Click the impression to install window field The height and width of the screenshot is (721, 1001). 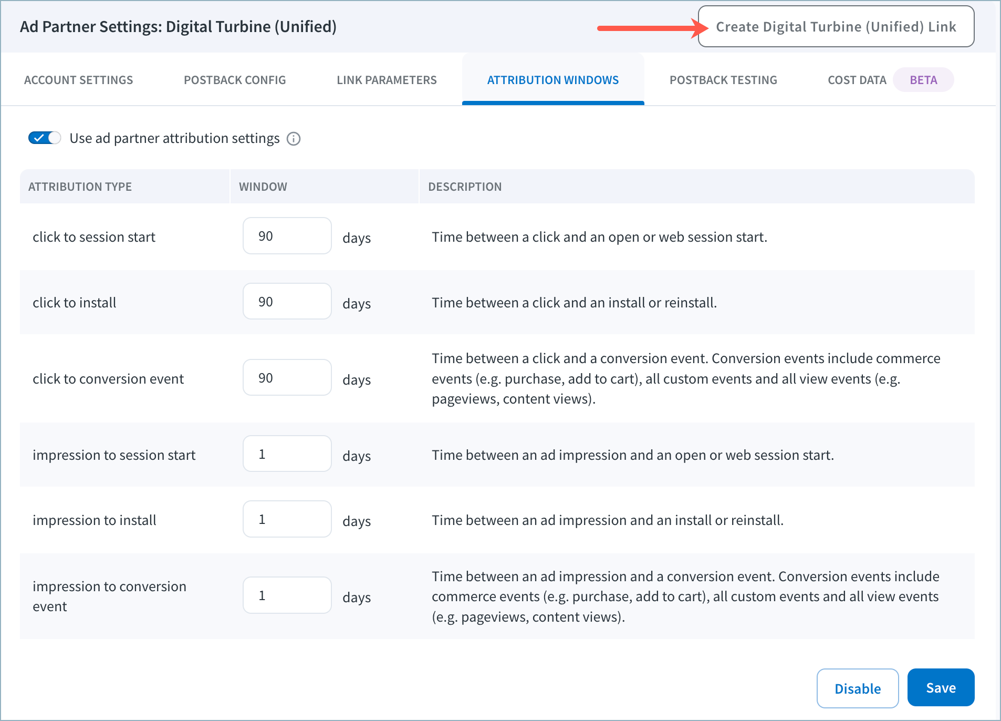click(x=287, y=519)
